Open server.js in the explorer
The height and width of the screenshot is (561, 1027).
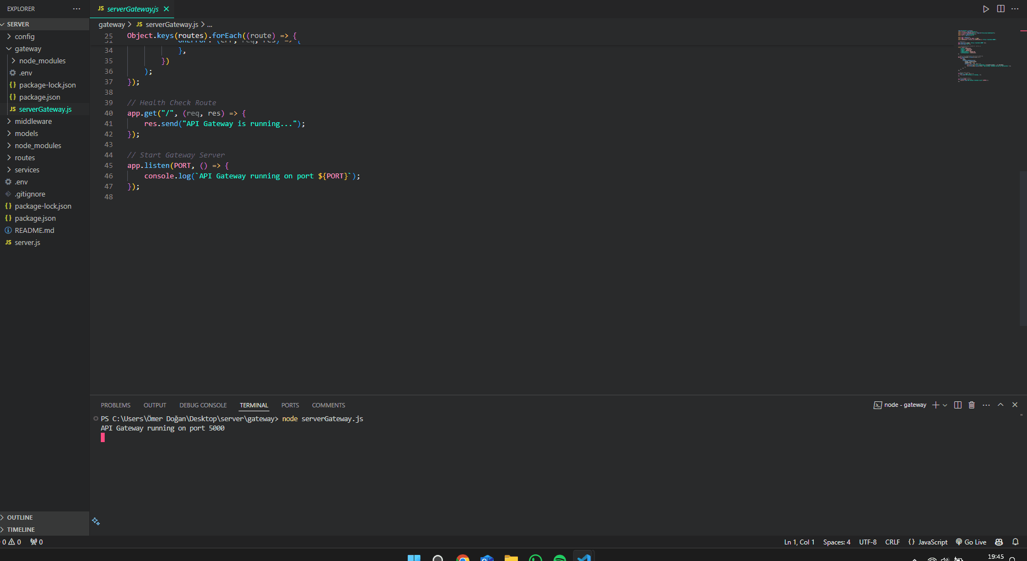pos(27,243)
